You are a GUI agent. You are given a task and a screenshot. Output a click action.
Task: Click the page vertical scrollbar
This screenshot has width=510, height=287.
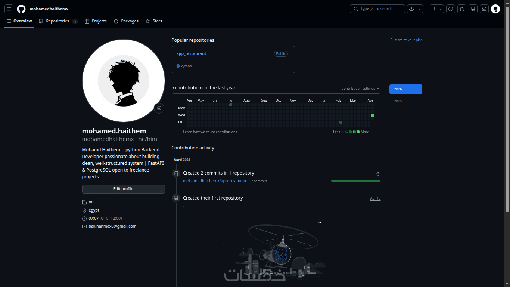pyautogui.click(x=507, y=108)
